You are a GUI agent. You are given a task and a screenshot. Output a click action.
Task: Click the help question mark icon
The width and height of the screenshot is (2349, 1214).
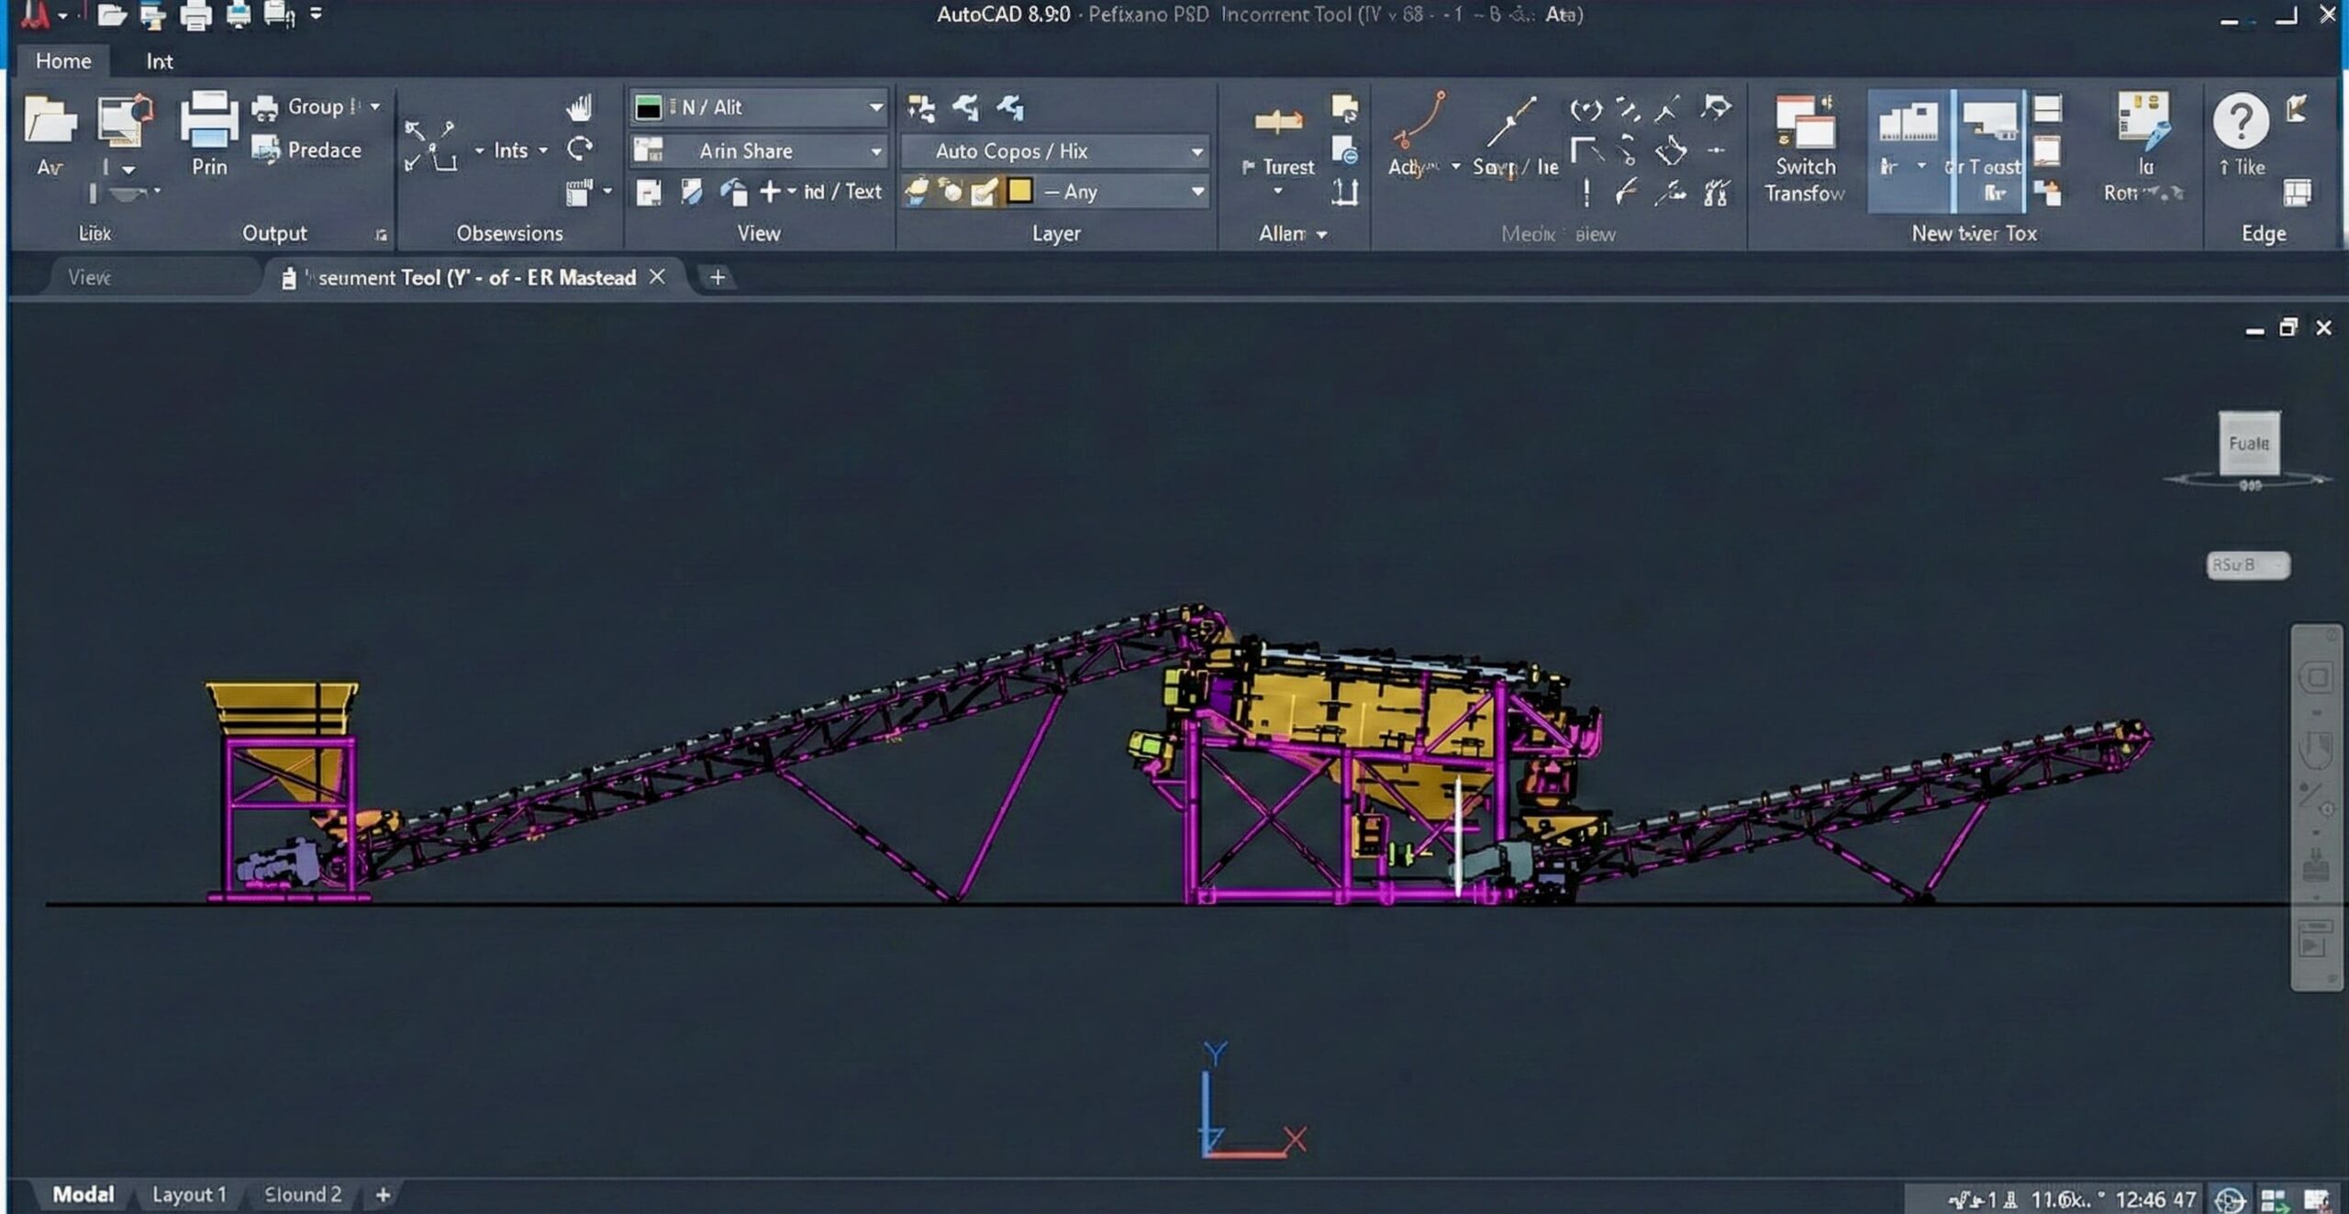(x=2241, y=120)
